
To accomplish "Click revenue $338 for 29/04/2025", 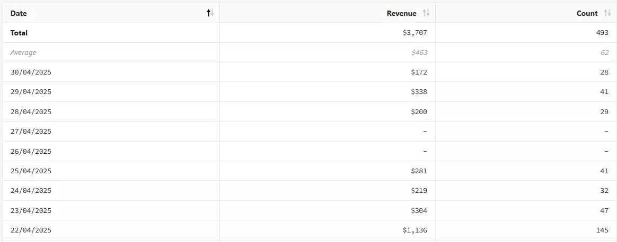I will (419, 92).
